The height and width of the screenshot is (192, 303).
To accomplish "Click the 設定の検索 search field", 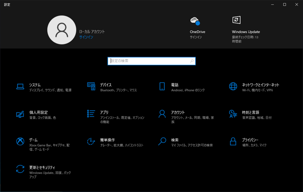I will point(151,61).
